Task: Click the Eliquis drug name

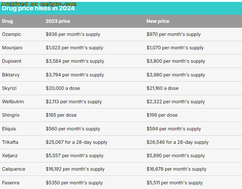Action: tap(9, 129)
